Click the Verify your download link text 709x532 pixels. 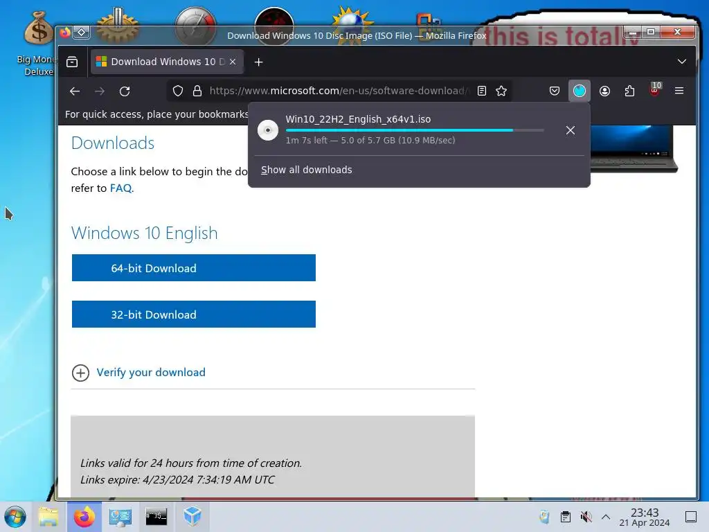[151, 372]
